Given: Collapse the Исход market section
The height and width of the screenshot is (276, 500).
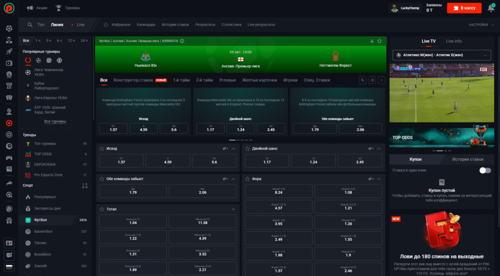Looking at the screenshot, I should point(233,149).
